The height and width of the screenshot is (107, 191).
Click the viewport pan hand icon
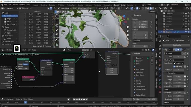pyautogui.click(x=127, y=31)
